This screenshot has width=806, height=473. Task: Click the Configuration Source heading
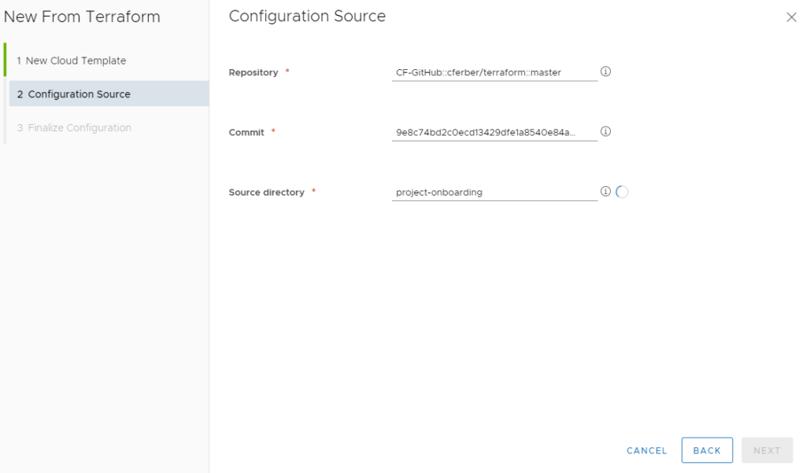pos(307,16)
